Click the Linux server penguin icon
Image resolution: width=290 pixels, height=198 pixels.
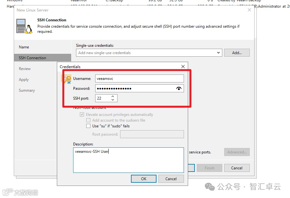(24, 26)
